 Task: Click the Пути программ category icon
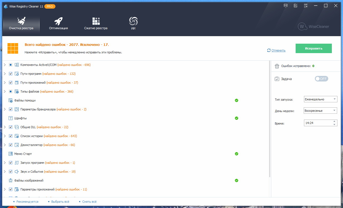tap(16, 74)
